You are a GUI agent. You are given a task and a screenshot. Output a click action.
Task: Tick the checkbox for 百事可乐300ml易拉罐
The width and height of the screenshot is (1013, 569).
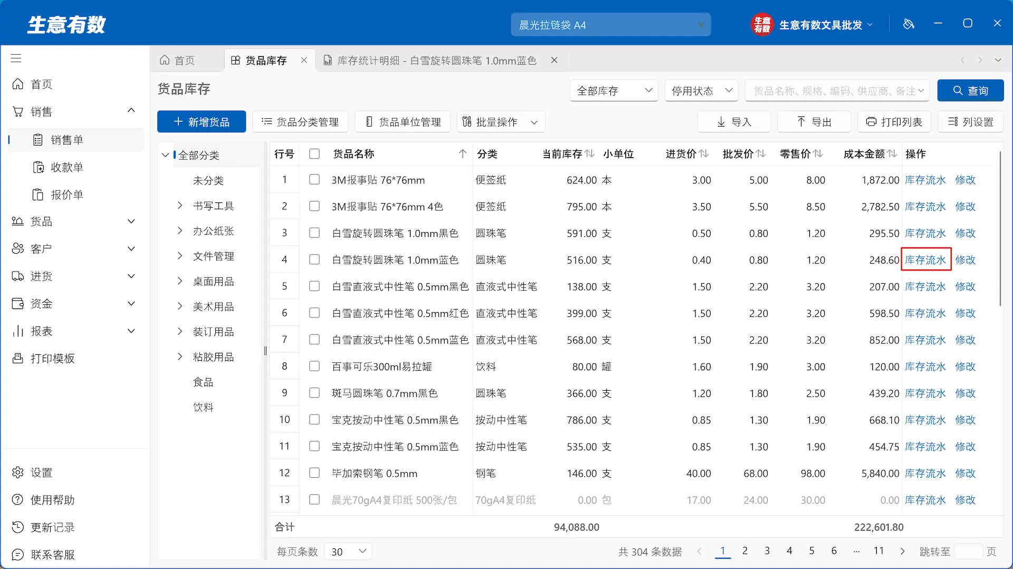[314, 367]
